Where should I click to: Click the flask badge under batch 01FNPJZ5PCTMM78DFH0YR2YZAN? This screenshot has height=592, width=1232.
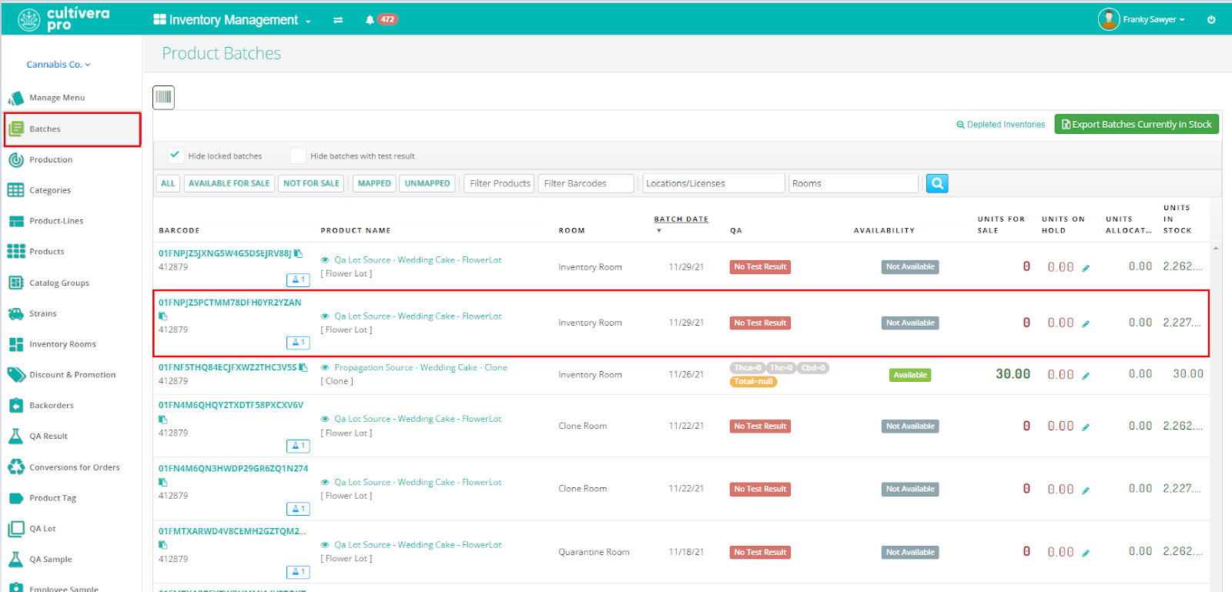[x=298, y=343]
